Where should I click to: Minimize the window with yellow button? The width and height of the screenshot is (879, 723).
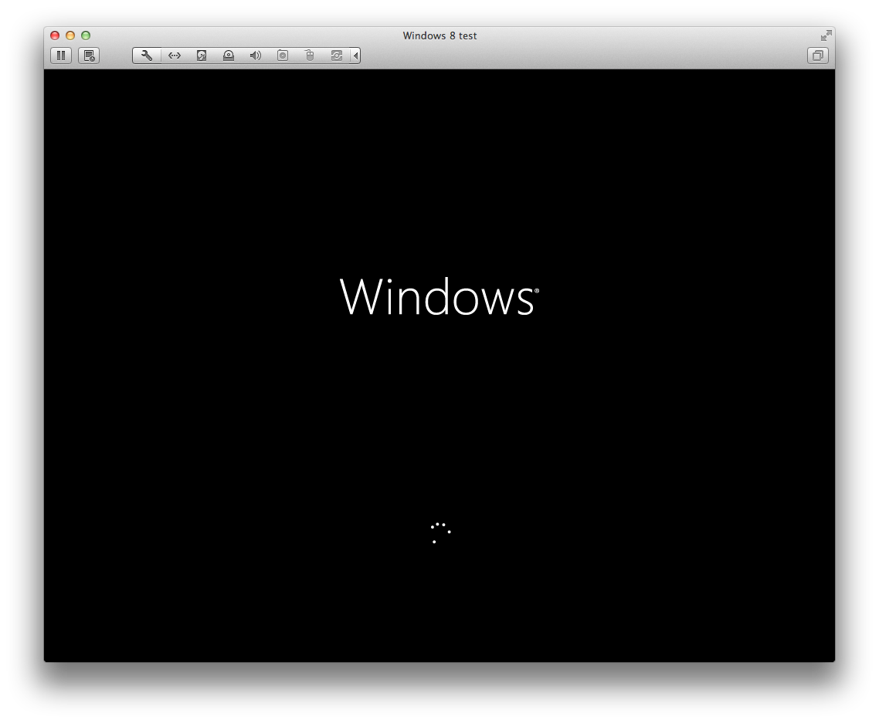70,35
